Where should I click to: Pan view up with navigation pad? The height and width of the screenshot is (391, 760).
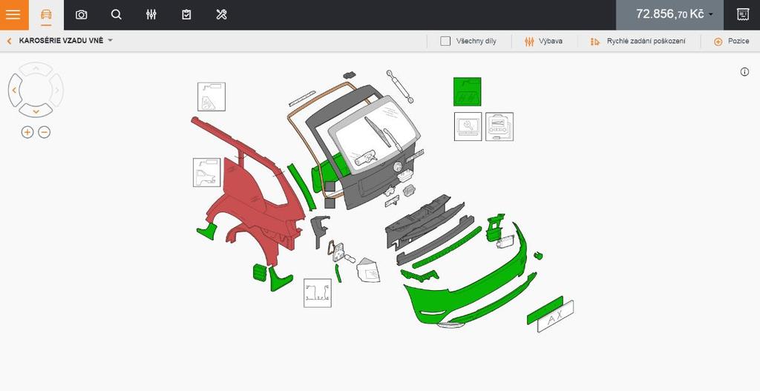[36, 68]
